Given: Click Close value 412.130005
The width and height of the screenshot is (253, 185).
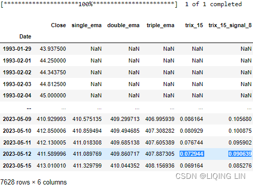Looking at the screenshot, I should pos(51,142).
